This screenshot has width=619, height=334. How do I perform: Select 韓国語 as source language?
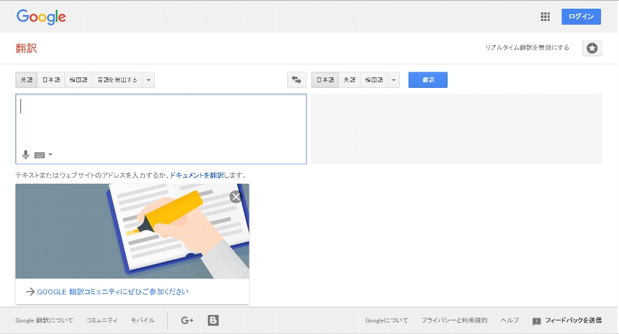(x=79, y=80)
